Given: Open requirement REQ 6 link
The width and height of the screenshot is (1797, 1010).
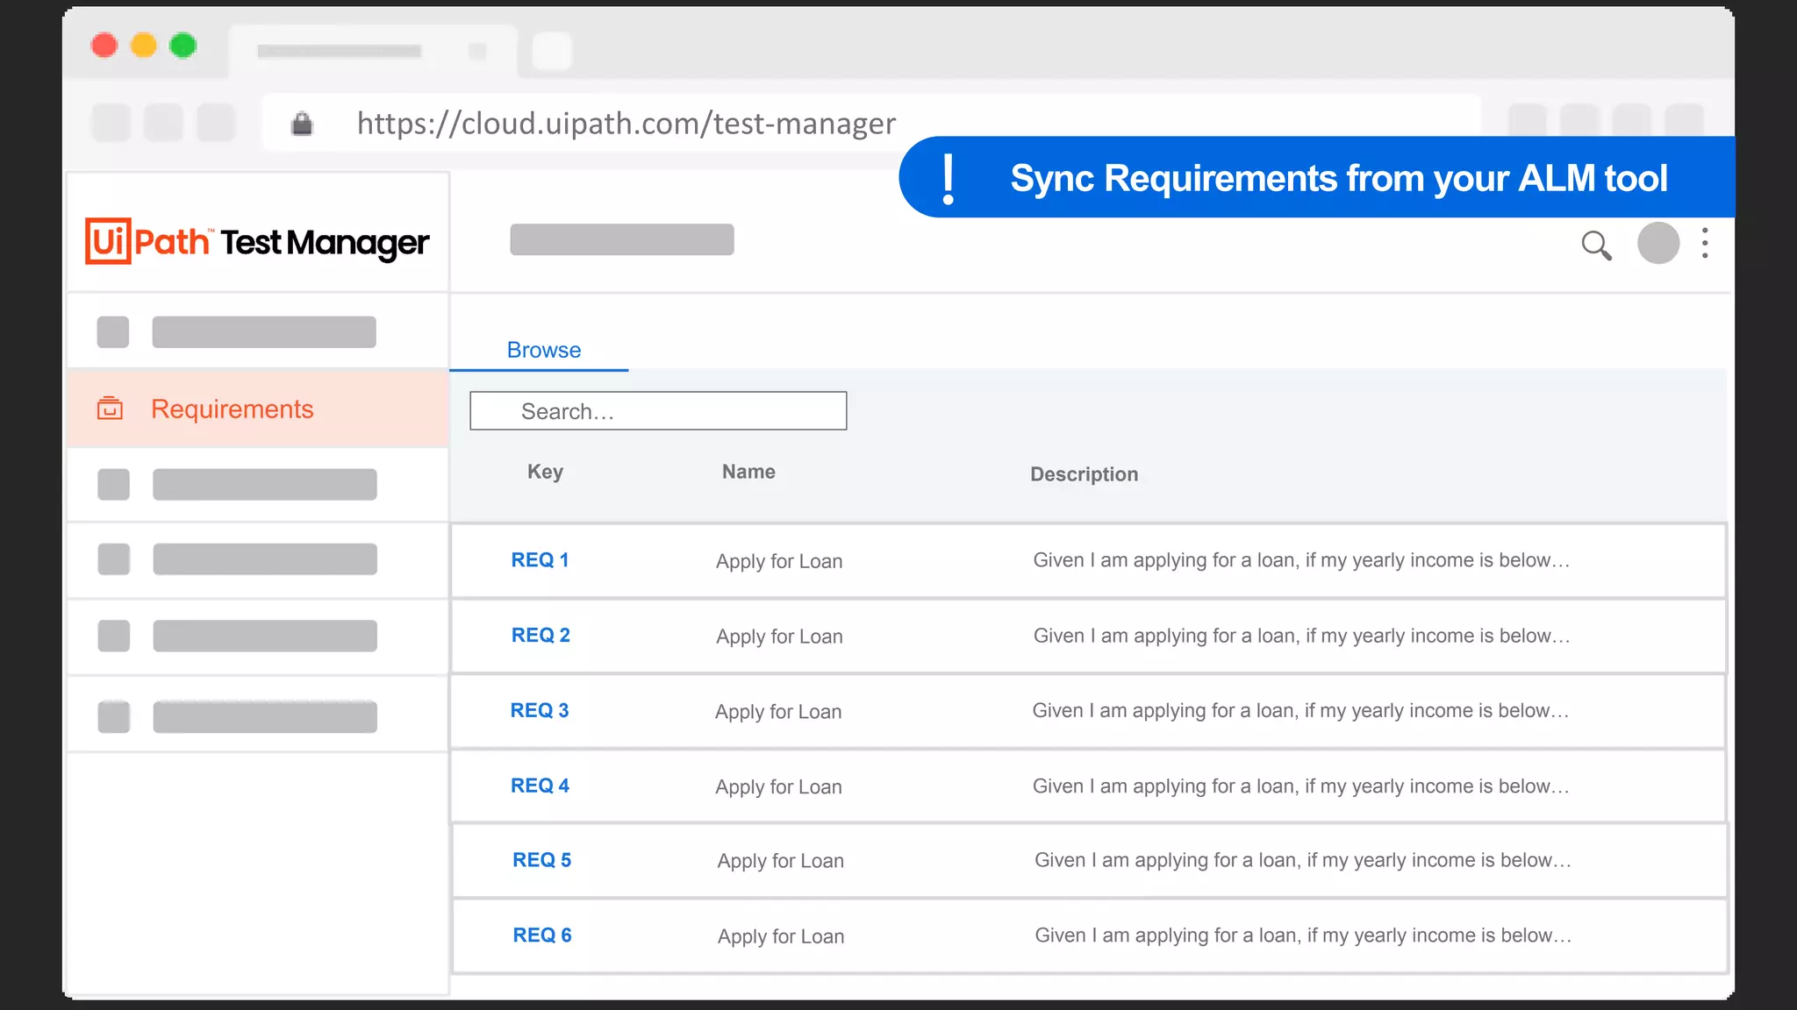Looking at the screenshot, I should click(541, 935).
